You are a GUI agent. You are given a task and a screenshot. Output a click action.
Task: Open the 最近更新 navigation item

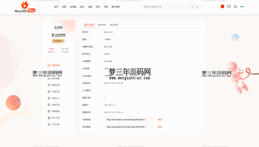[x=115, y=7]
